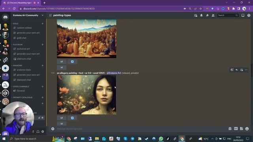Open the Threads icon in channel header
The width and height of the screenshot is (253, 142).
[196, 15]
